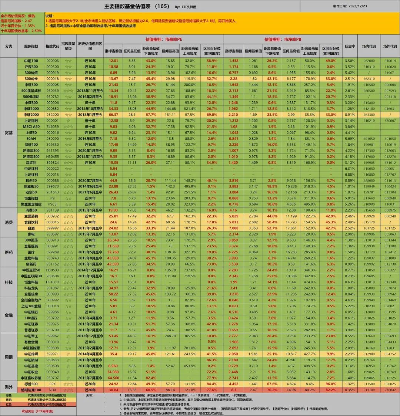Click the 科创50 index name cell
This screenshot has height=416, width=400.
point(31,180)
